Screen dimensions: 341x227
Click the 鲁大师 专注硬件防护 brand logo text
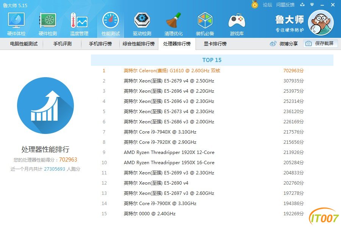[289, 23]
